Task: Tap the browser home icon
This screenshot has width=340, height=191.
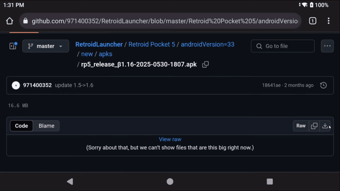Action: coord(10,21)
